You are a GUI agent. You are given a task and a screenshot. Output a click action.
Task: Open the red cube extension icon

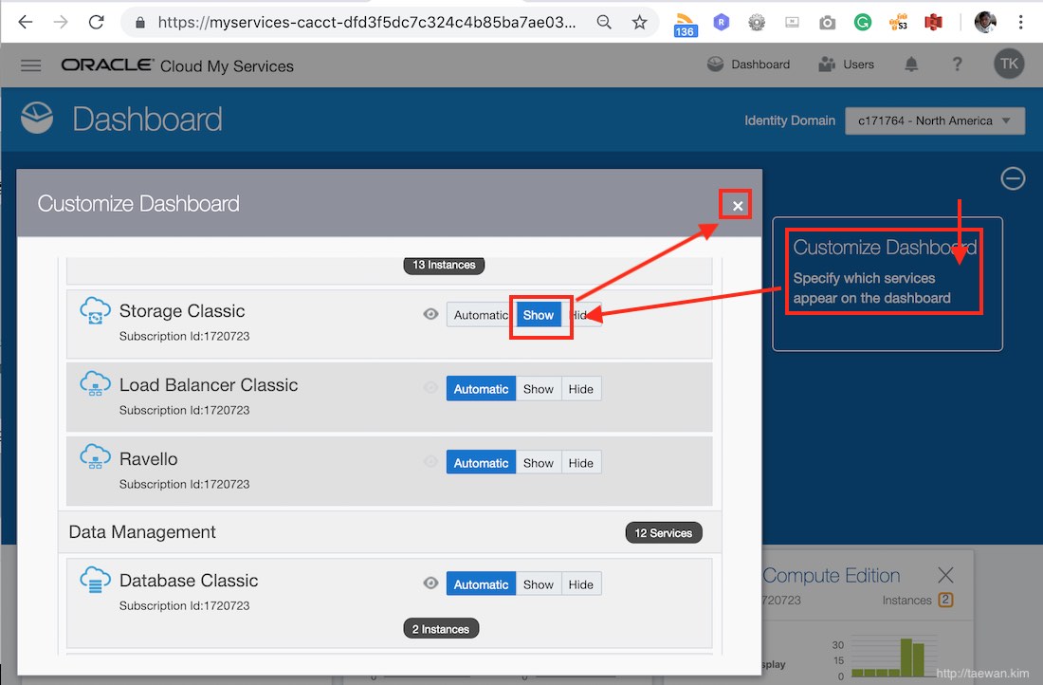[933, 23]
